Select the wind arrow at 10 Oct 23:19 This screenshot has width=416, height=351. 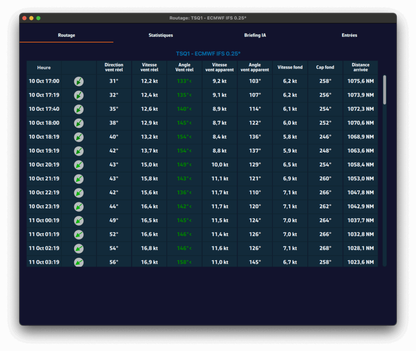pyautogui.click(x=79, y=207)
